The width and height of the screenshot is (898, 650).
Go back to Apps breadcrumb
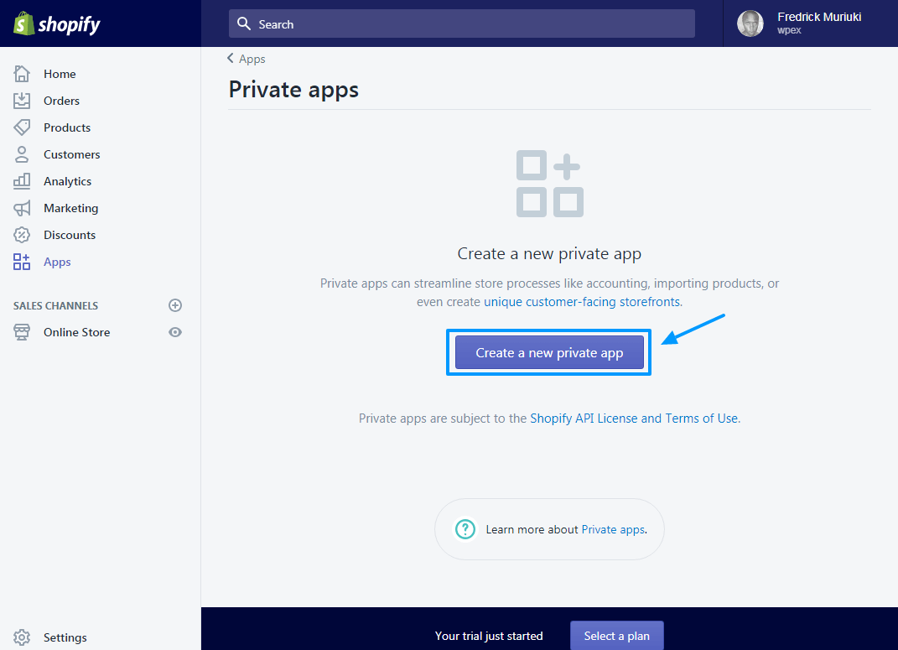247,59
